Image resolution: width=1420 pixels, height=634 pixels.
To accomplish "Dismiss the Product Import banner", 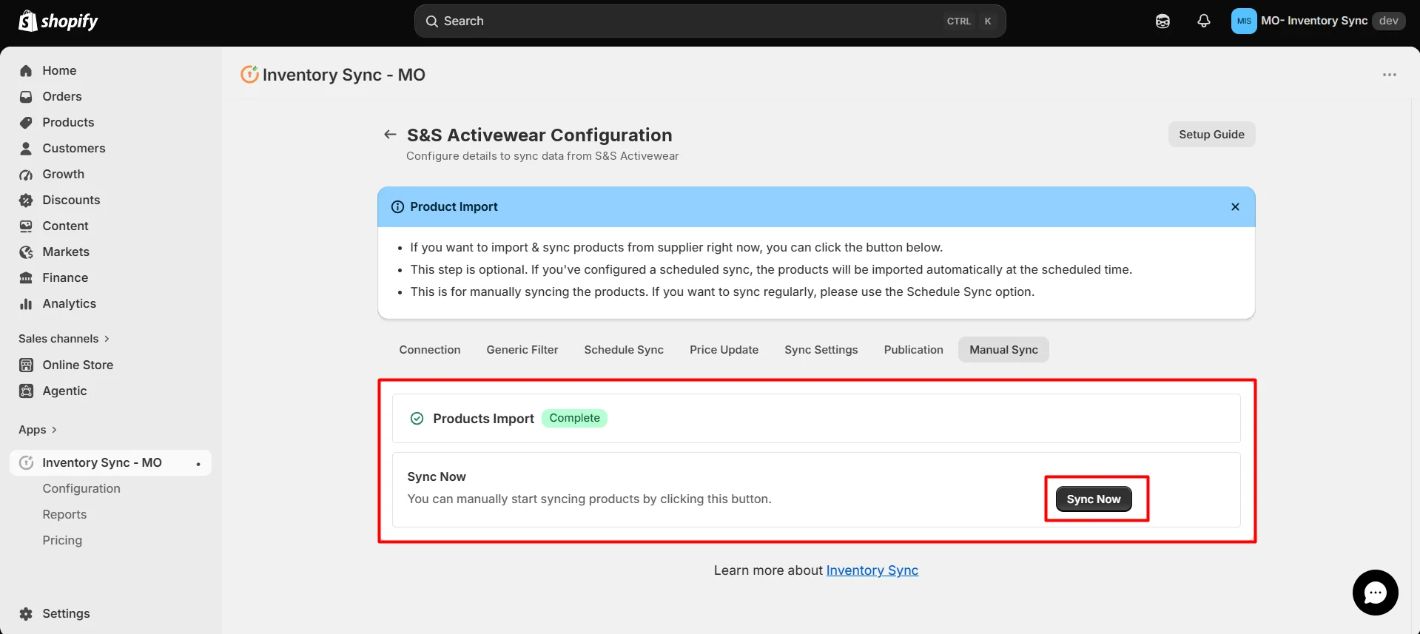I will 1235,207.
